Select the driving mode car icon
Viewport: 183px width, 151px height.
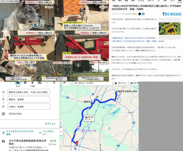(x=18, y=83)
